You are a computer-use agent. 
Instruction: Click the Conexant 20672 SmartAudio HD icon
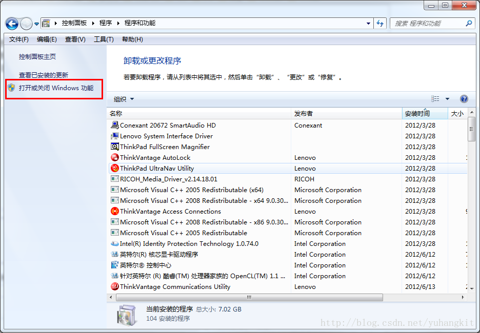click(114, 125)
